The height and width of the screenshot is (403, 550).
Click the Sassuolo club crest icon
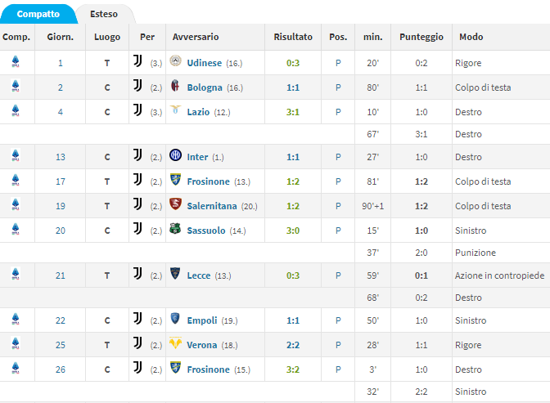tap(175, 229)
